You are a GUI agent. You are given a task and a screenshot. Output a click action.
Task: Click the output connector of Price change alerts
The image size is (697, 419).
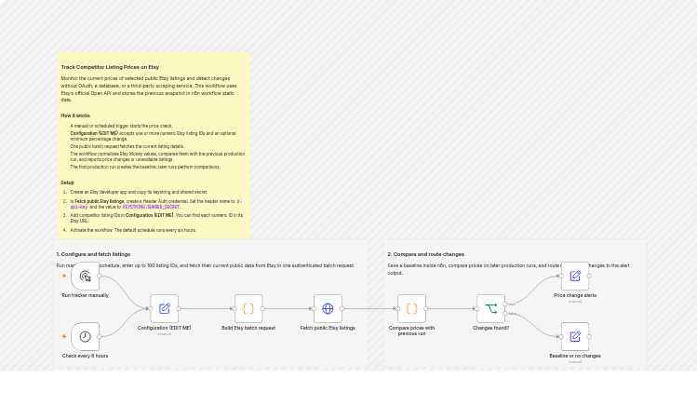point(589,276)
